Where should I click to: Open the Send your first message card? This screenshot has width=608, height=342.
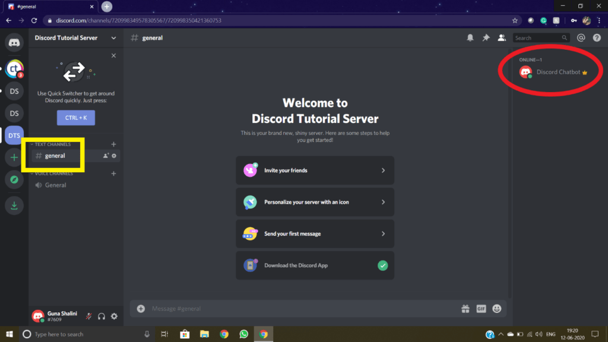tap(315, 234)
